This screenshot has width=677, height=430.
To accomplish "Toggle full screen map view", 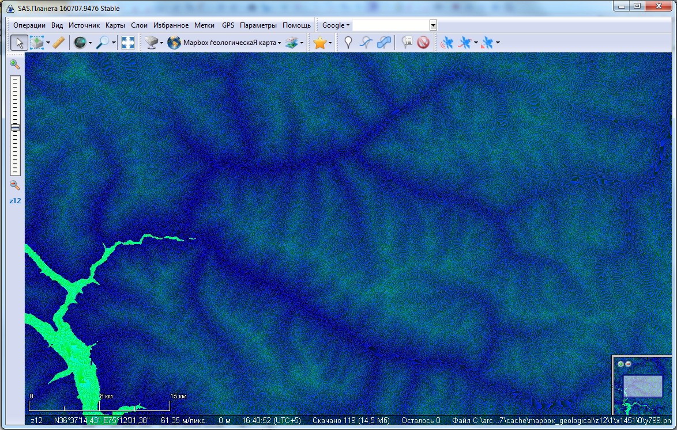I will 128,43.
